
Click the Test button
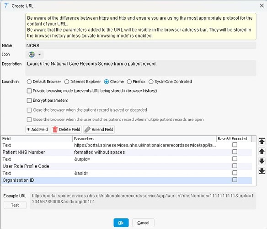click(x=15, y=205)
